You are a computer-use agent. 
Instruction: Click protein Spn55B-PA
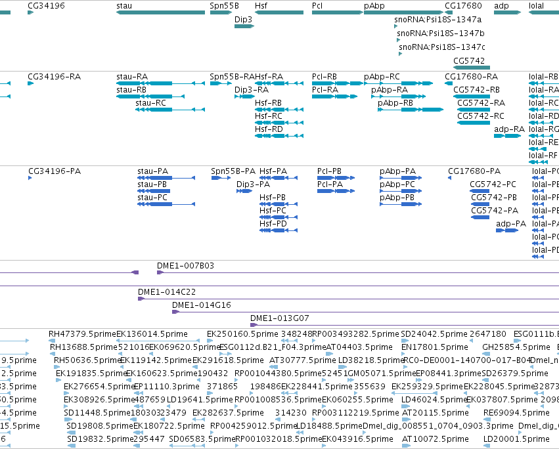click(233, 171)
